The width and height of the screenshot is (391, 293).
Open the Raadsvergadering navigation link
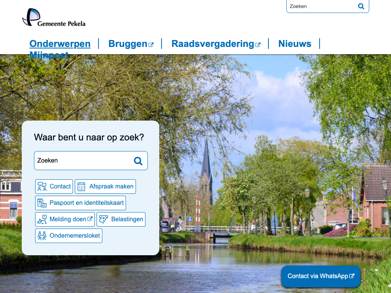[x=213, y=44]
